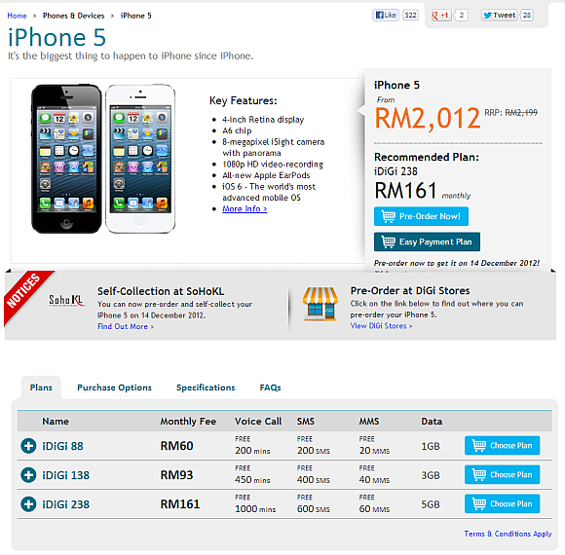The width and height of the screenshot is (565, 555).
Task: Follow the View DiGi Stores link
Action: [381, 325]
